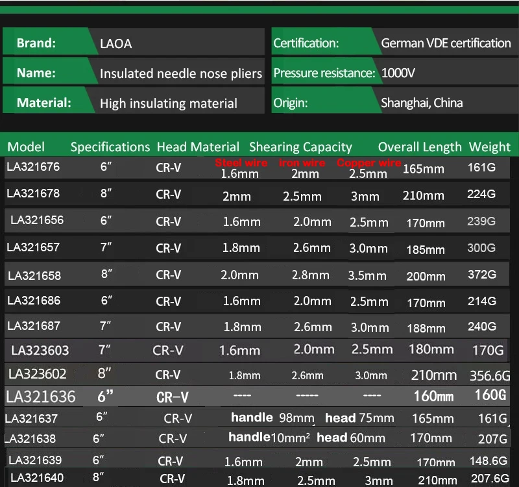The width and height of the screenshot is (519, 487).
Task: Click the Weight column header
Action: 490,147
